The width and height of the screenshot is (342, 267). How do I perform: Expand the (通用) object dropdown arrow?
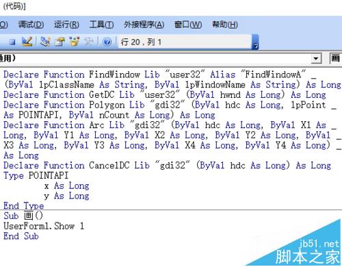(316, 59)
